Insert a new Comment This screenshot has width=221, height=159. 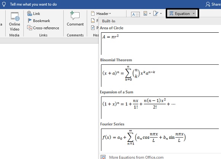pyautogui.click(x=75, y=19)
